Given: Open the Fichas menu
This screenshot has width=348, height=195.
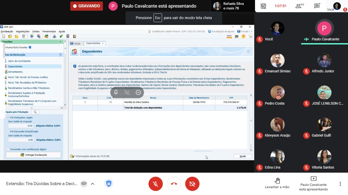Looking at the screenshot, I should 36,31.
